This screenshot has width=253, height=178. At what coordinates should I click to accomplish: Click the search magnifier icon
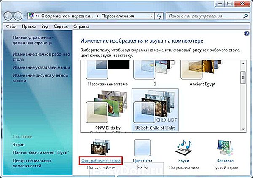click(245, 16)
